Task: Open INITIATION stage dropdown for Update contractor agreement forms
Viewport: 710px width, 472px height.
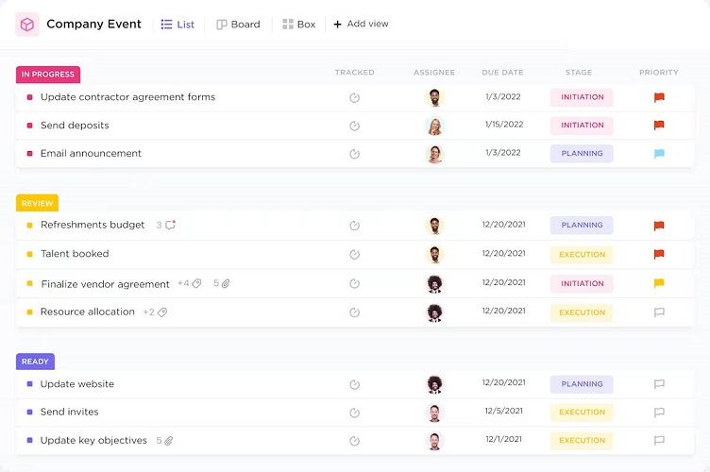Action: (582, 97)
